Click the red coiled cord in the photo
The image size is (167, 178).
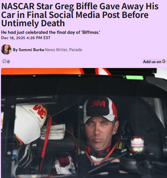[47, 136]
